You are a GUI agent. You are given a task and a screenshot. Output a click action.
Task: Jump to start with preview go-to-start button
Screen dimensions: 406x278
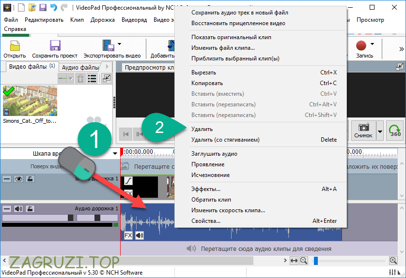pos(126,134)
